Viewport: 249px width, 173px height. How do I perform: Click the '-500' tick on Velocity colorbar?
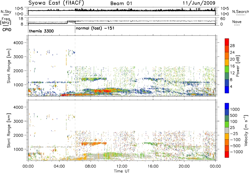pyautogui.click(x=235, y=146)
